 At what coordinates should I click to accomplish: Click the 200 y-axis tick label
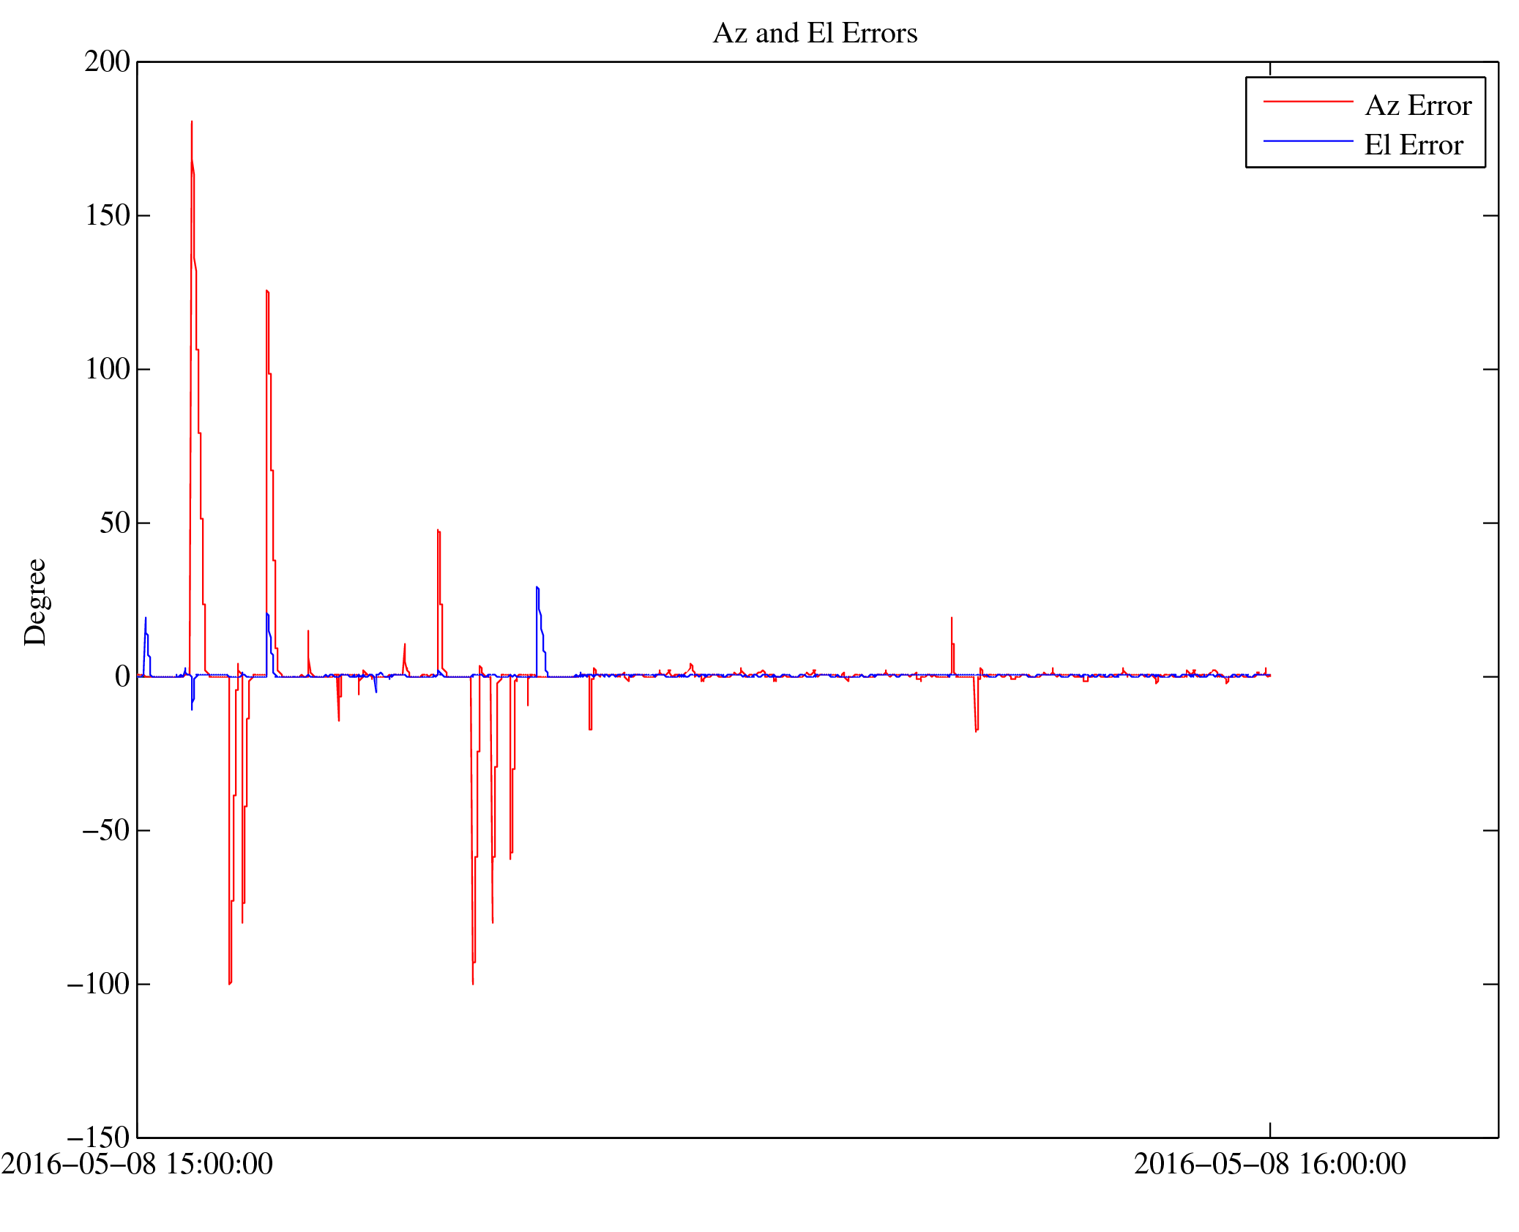(107, 61)
